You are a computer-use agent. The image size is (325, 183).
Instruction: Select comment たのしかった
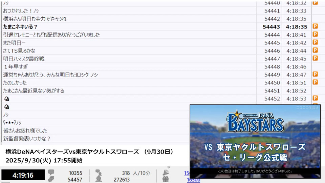click(15, 83)
